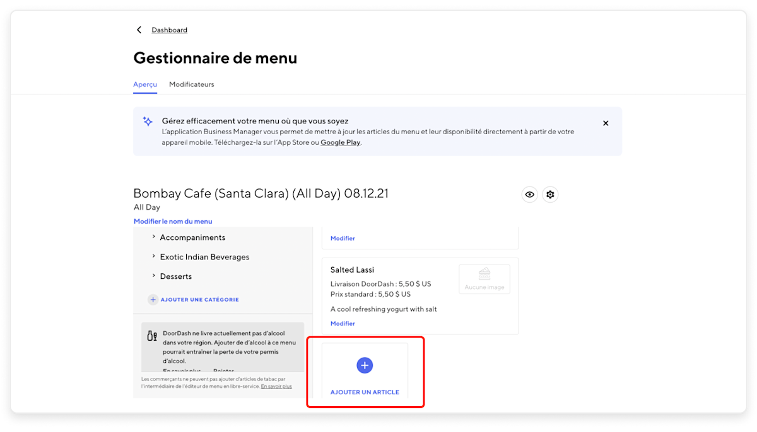Image resolution: width=757 pixels, height=432 pixels.
Task: Expand the Exotic Indian Beverages chevron
Action: tap(154, 257)
